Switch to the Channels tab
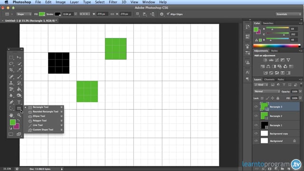The image size is (304, 171). (269, 79)
